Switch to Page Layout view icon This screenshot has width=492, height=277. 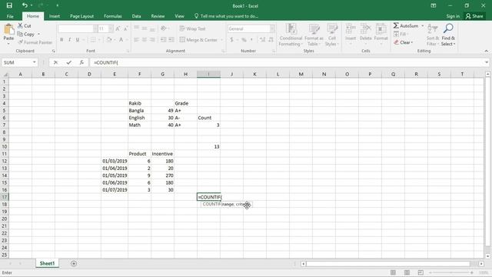407,272
